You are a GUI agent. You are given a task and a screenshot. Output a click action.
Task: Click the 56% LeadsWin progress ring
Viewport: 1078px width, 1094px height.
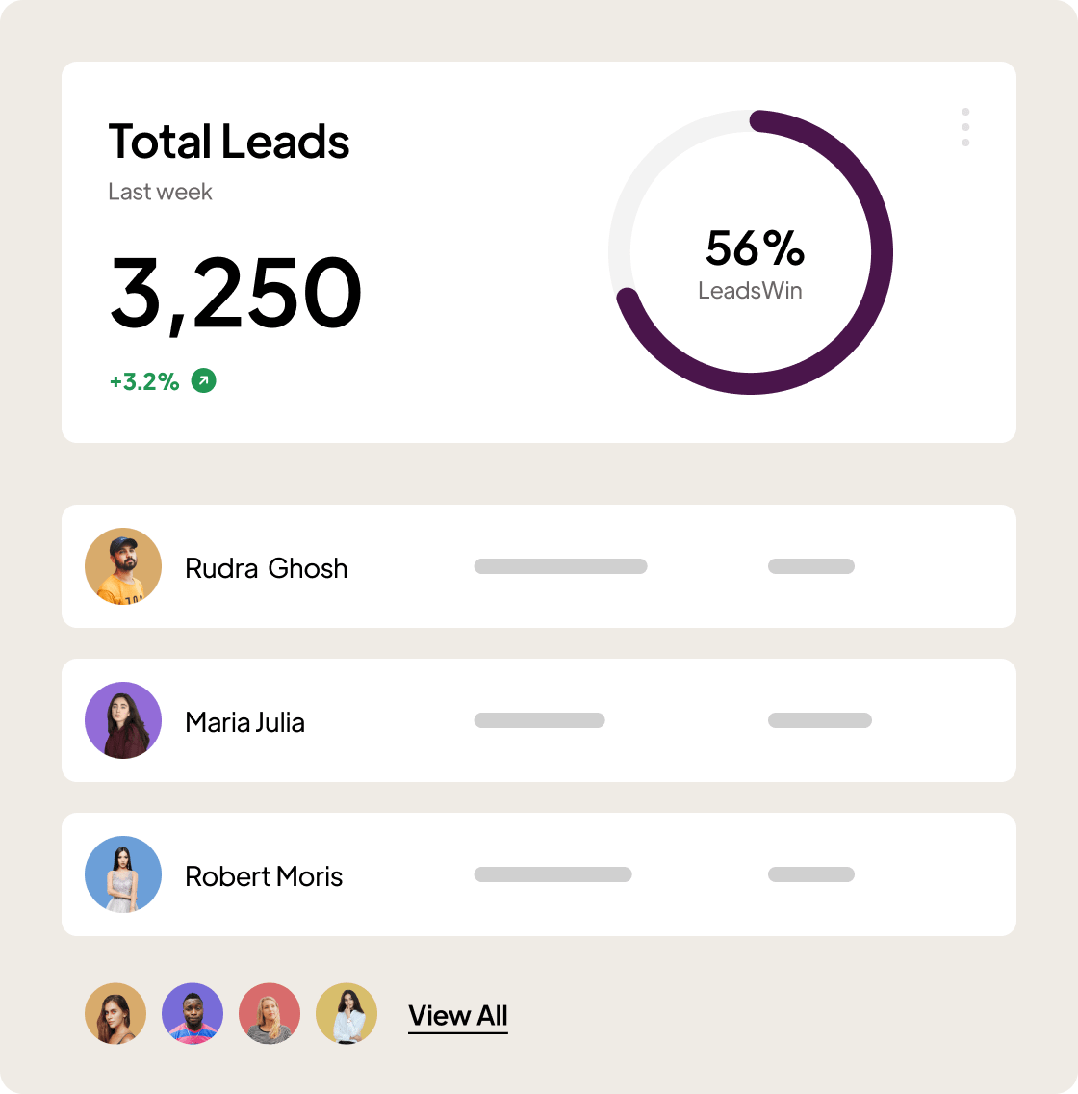click(x=751, y=252)
